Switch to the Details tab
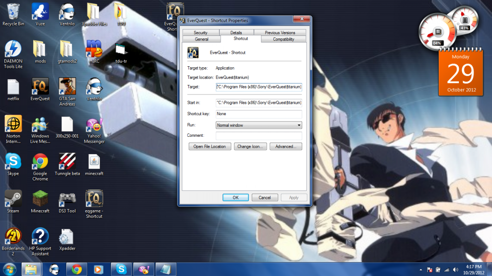Image resolution: width=492 pixels, height=276 pixels. 236,33
